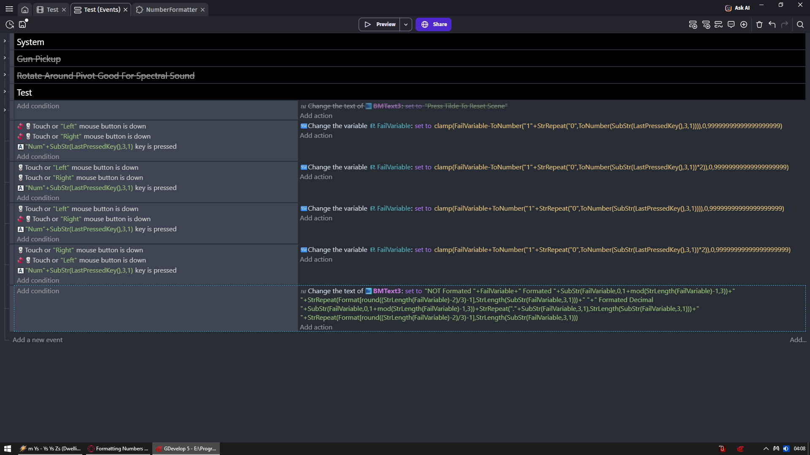Click the Share button
Image resolution: width=810 pixels, height=455 pixels.
[433, 24]
